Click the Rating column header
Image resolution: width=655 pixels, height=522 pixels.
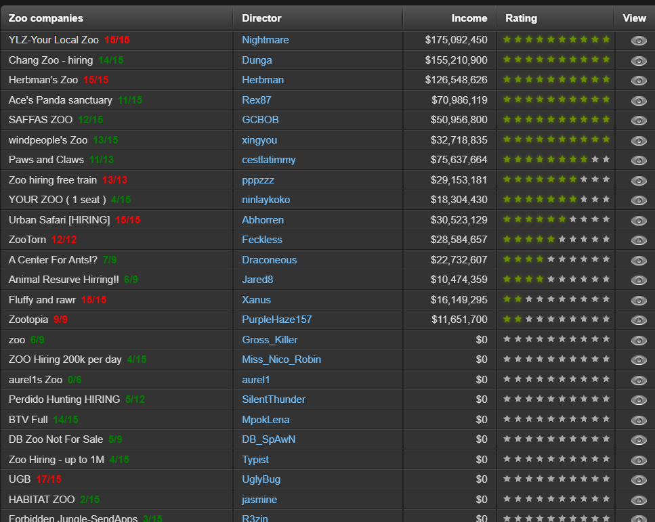(521, 18)
